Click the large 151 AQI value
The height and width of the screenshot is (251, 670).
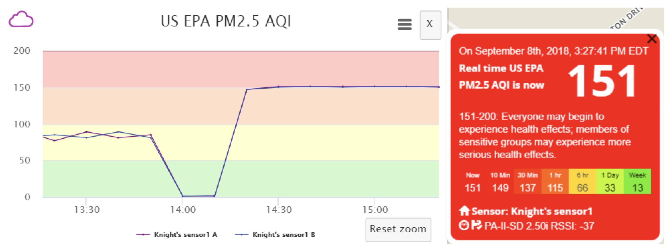click(602, 81)
